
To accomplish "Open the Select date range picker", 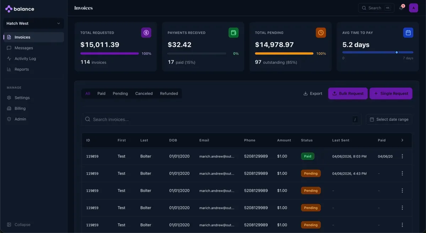I will (389, 119).
